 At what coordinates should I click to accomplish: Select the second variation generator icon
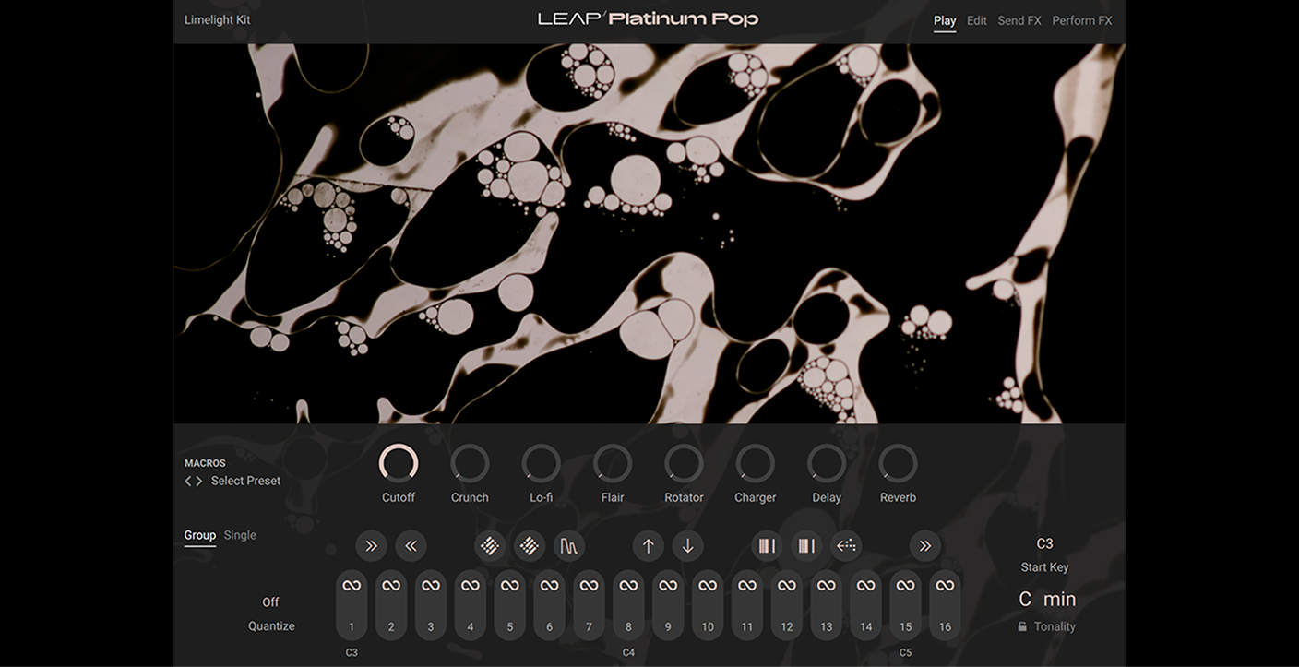(x=530, y=545)
